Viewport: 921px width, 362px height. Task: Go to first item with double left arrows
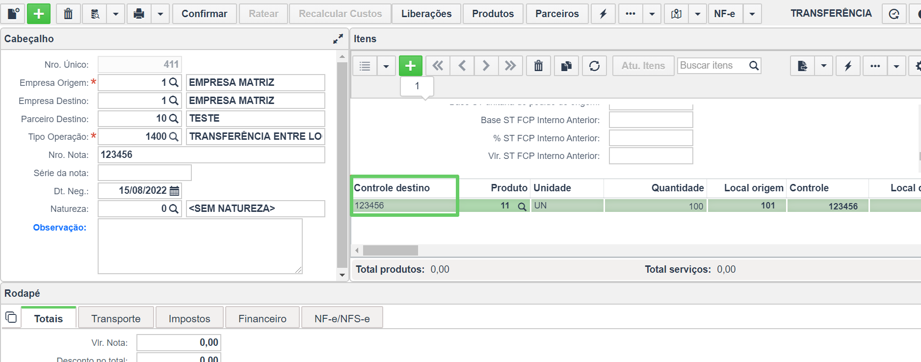pyautogui.click(x=438, y=66)
